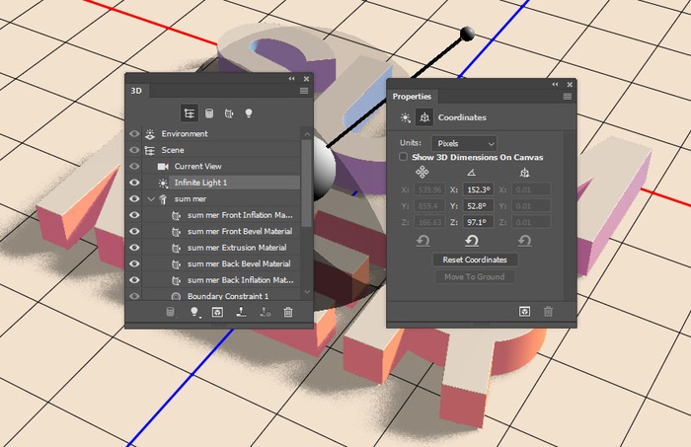Enable Show 3D Dimensions On Canvas
Screen dimensions: 691x447
point(403,157)
